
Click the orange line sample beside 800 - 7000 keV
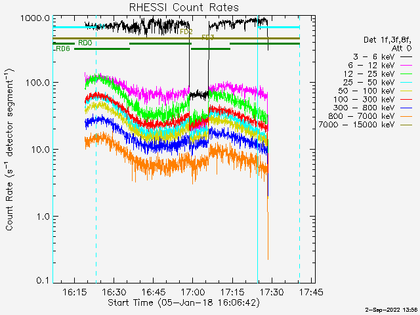tap(406, 116)
